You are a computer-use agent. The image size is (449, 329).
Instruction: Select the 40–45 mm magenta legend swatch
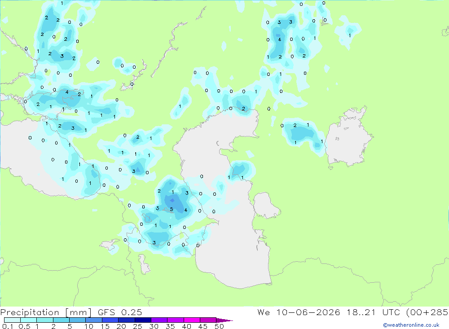192,320
